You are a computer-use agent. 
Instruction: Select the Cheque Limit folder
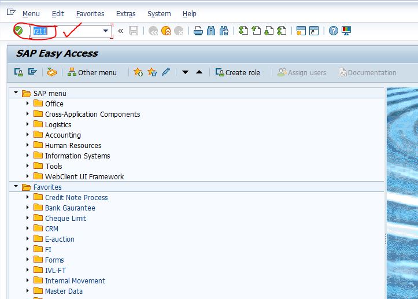coord(65,219)
